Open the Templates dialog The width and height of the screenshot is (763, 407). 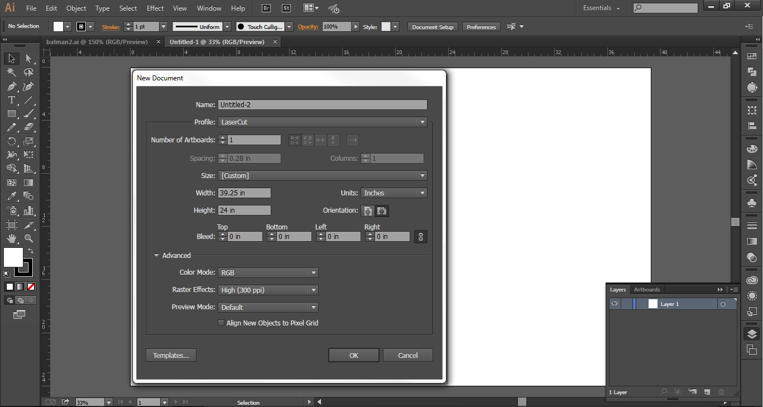(171, 355)
